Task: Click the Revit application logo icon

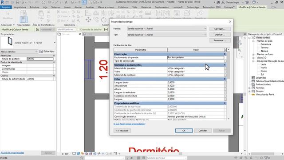Action: pyautogui.click(x=2, y=2)
